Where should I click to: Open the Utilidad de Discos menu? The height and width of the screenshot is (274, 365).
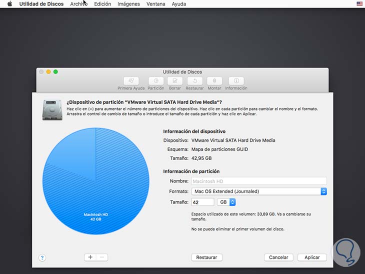click(x=41, y=4)
